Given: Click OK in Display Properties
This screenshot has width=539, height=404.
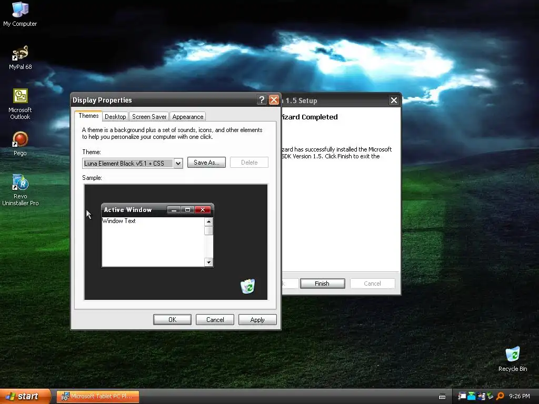Looking at the screenshot, I should (x=172, y=319).
